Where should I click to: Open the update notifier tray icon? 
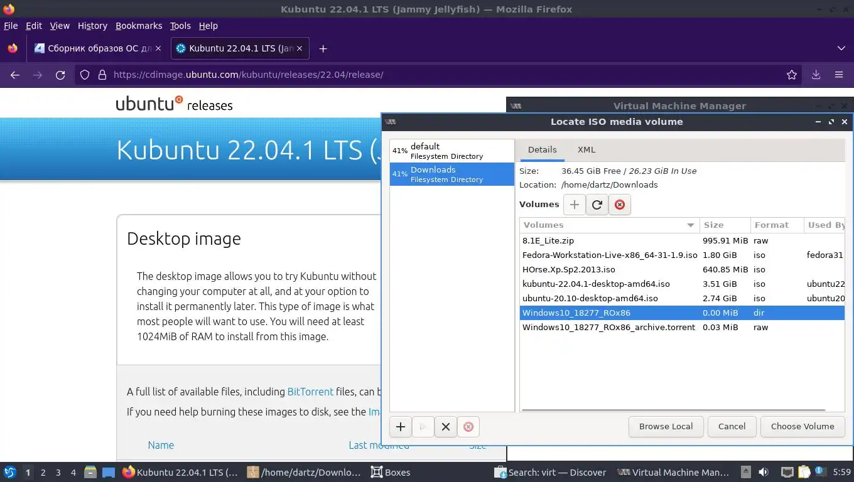[x=821, y=472]
